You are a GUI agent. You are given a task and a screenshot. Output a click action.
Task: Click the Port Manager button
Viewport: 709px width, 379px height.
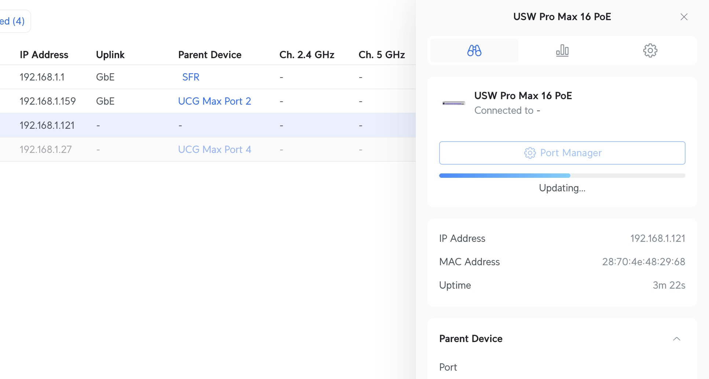click(562, 153)
